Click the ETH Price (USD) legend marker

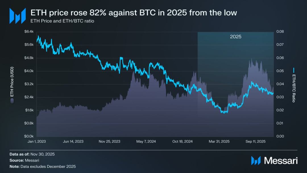click(12, 100)
